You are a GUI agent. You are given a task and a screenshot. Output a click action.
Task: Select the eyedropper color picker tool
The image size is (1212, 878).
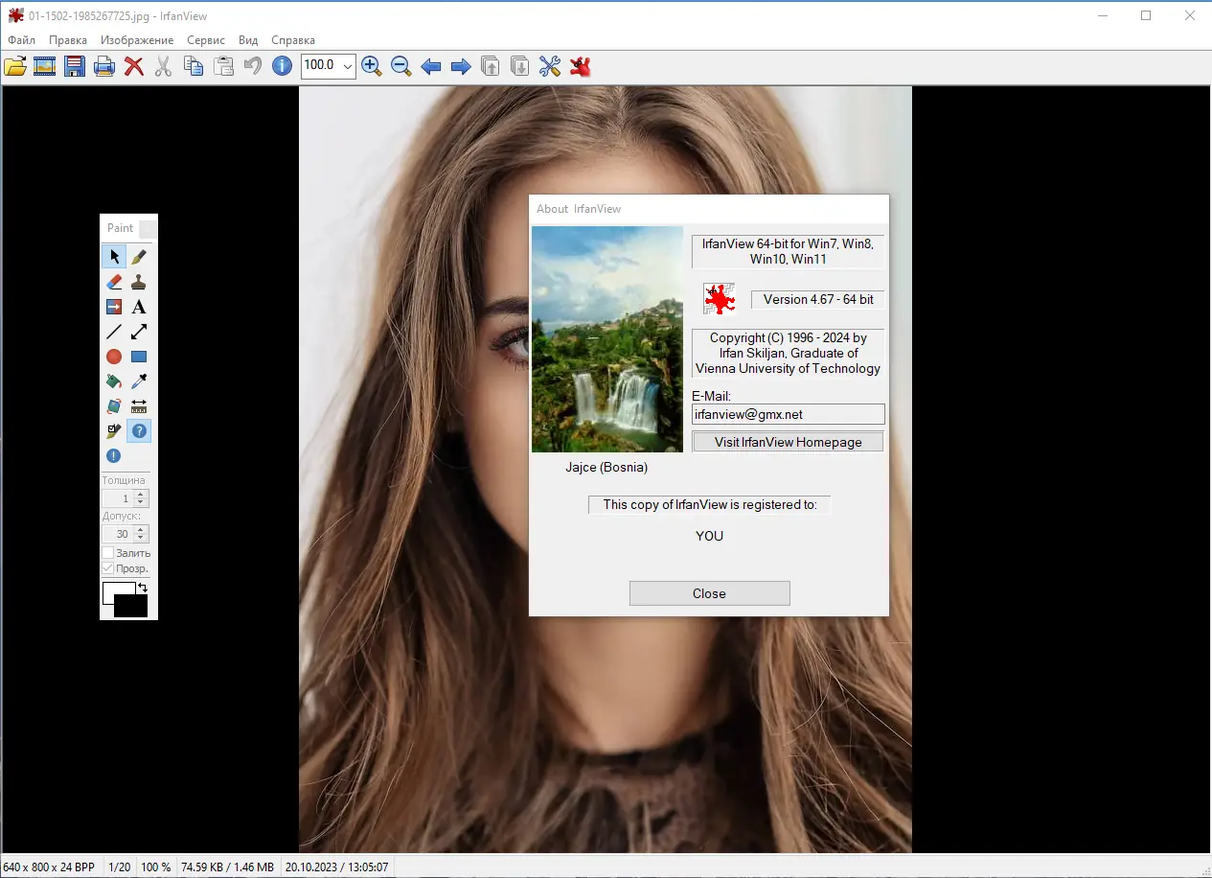coord(139,381)
